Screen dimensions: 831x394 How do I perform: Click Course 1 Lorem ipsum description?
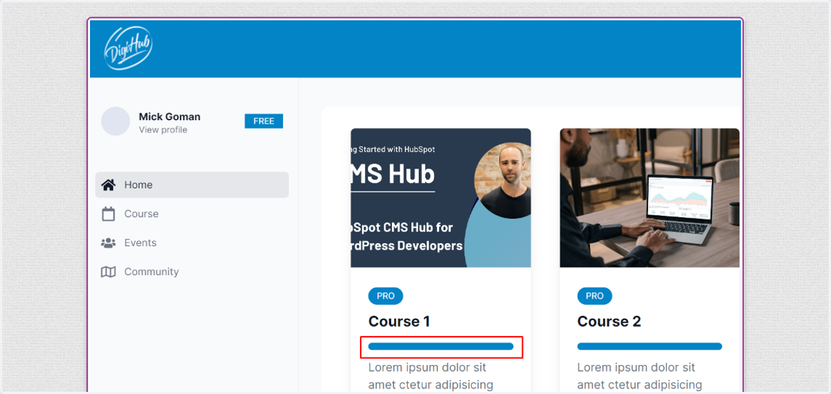point(431,376)
